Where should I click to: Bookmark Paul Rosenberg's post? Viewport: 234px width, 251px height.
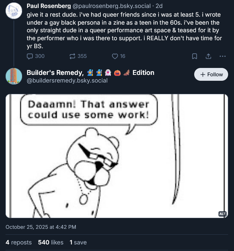click(195, 56)
